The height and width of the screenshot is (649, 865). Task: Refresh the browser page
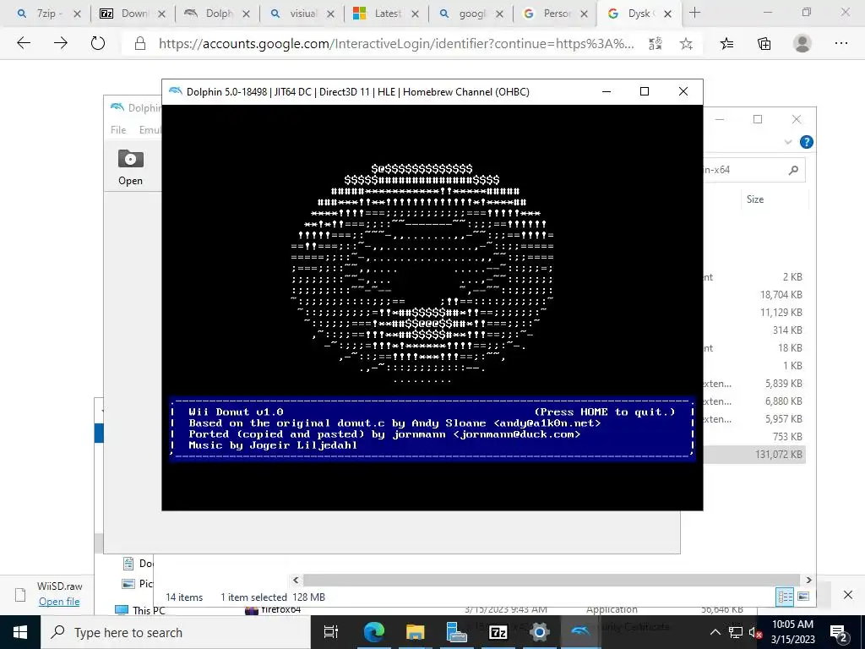pyautogui.click(x=98, y=43)
